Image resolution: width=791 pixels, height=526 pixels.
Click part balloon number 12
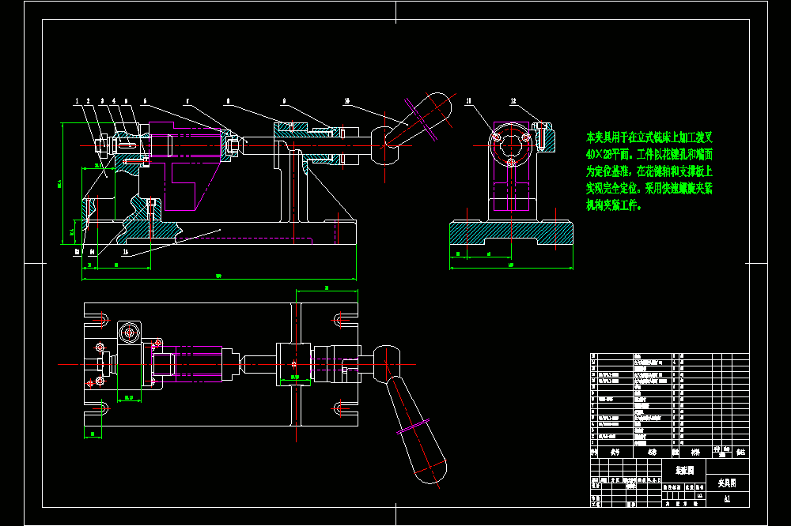[513, 101]
